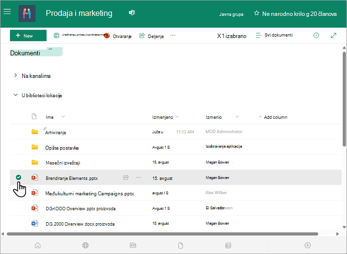Share Brendiranje Elements.pptx via the row share icon

tap(126, 178)
